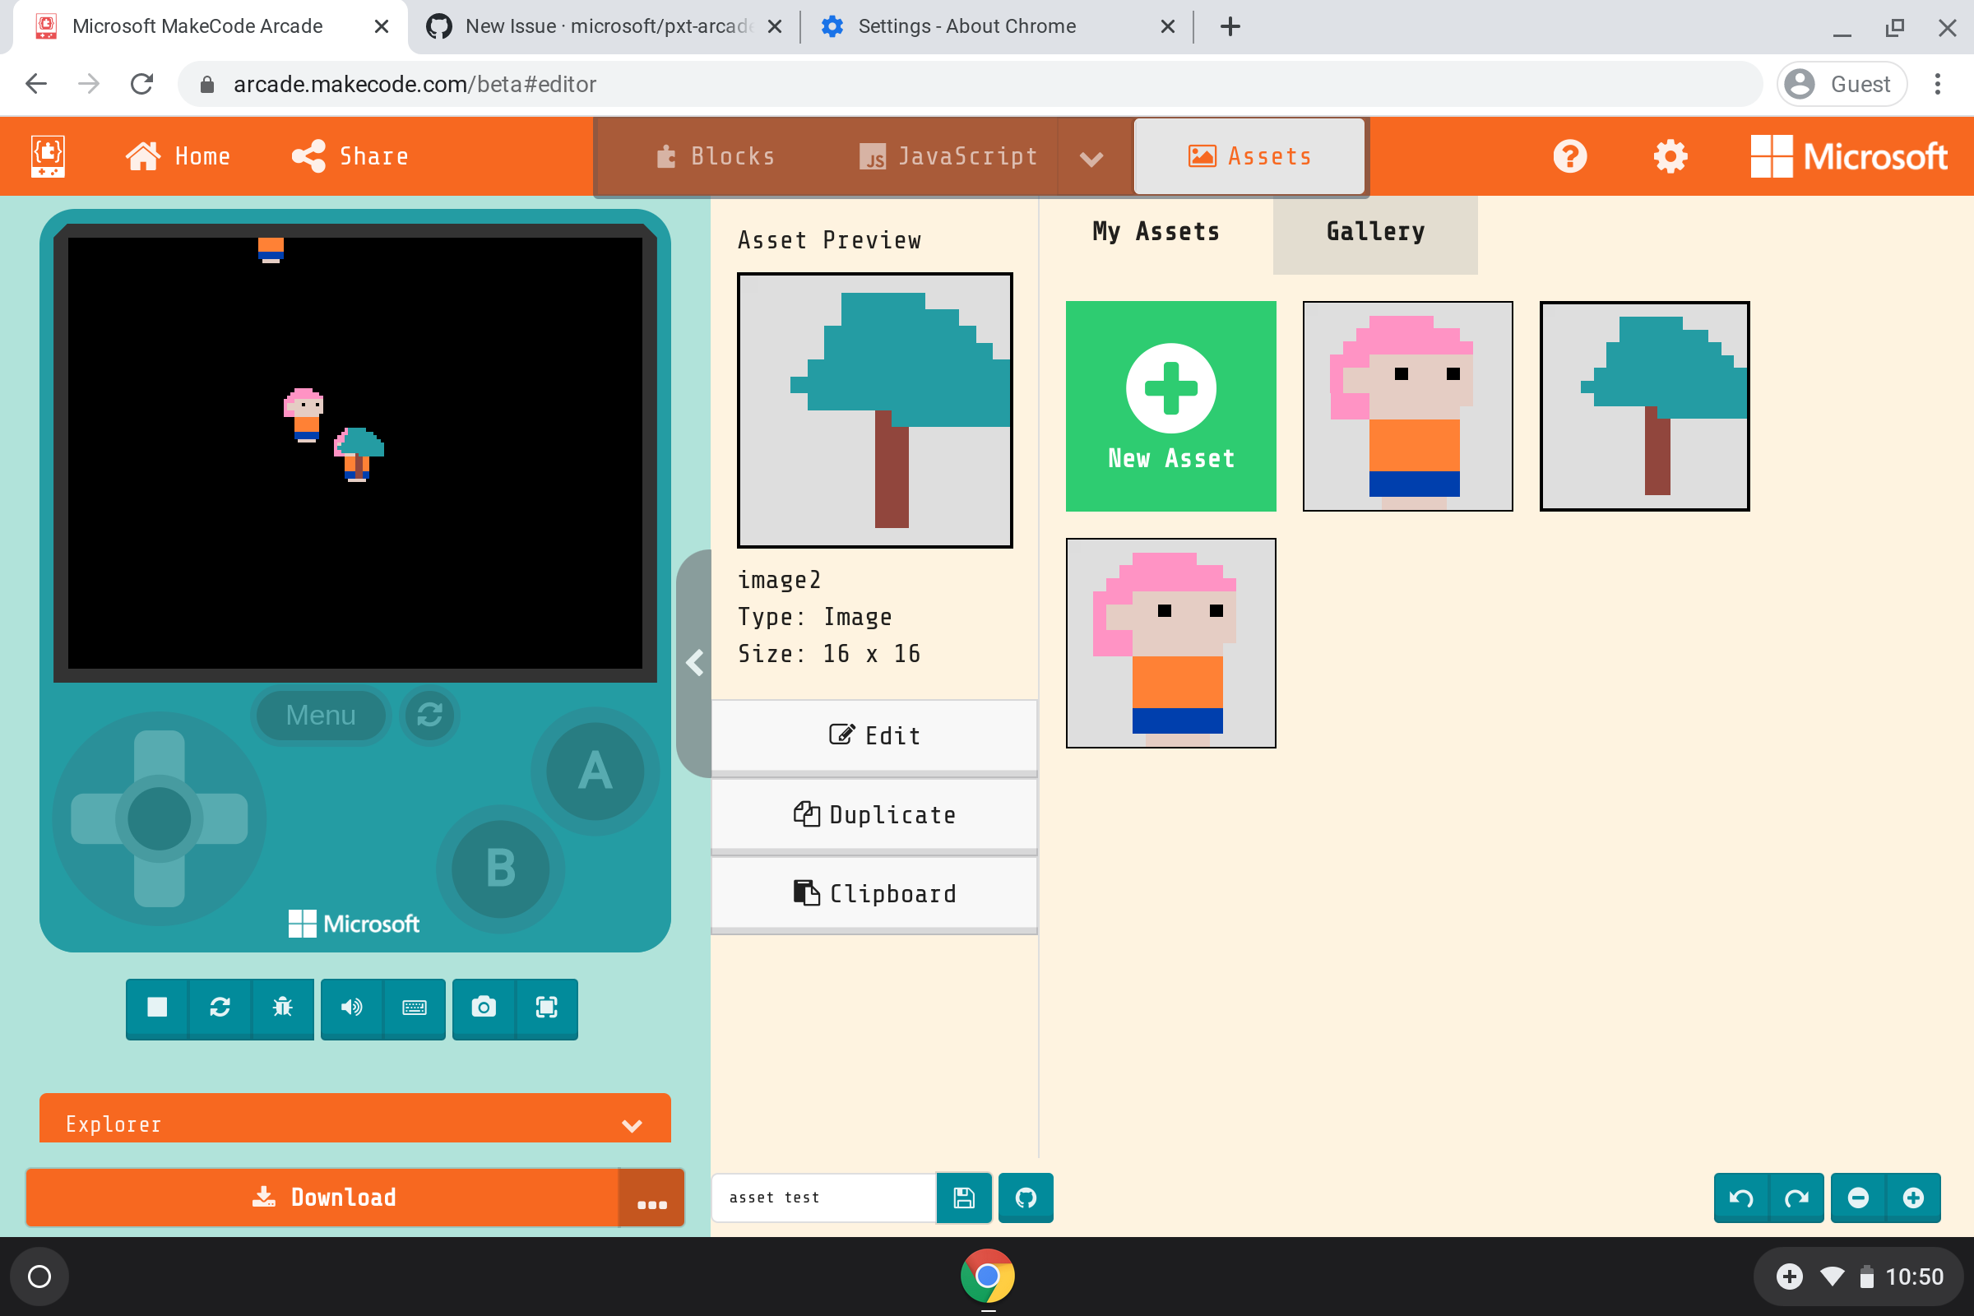
Task: Switch to the Gallery tab
Action: pos(1374,232)
